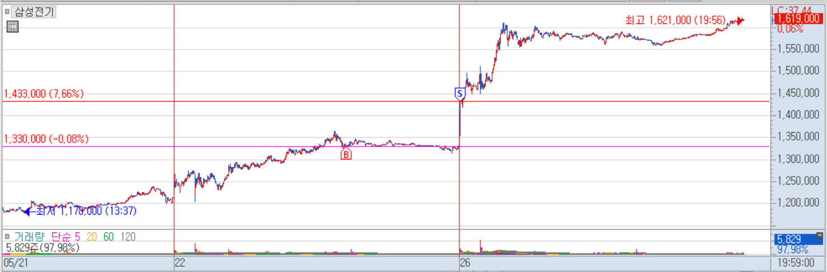The height and width of the screenshot is (272, 827).
Task: Select the 120-period moving average label
Action: click(x=127, y=237)
